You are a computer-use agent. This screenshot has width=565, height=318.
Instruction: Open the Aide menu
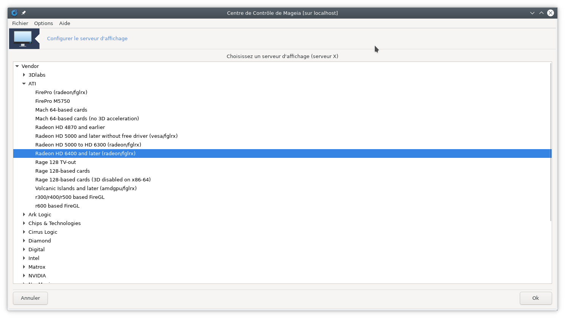65,23
